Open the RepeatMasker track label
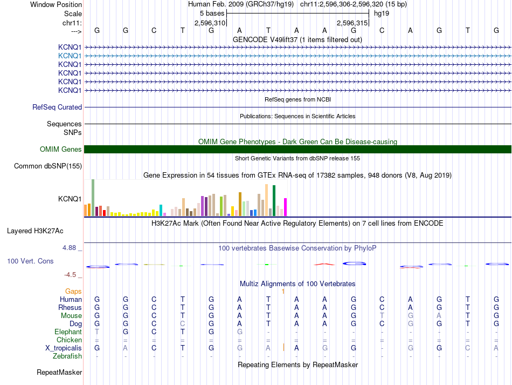The height and width of the screenshot is (385, 512). [x=59, y=373]
